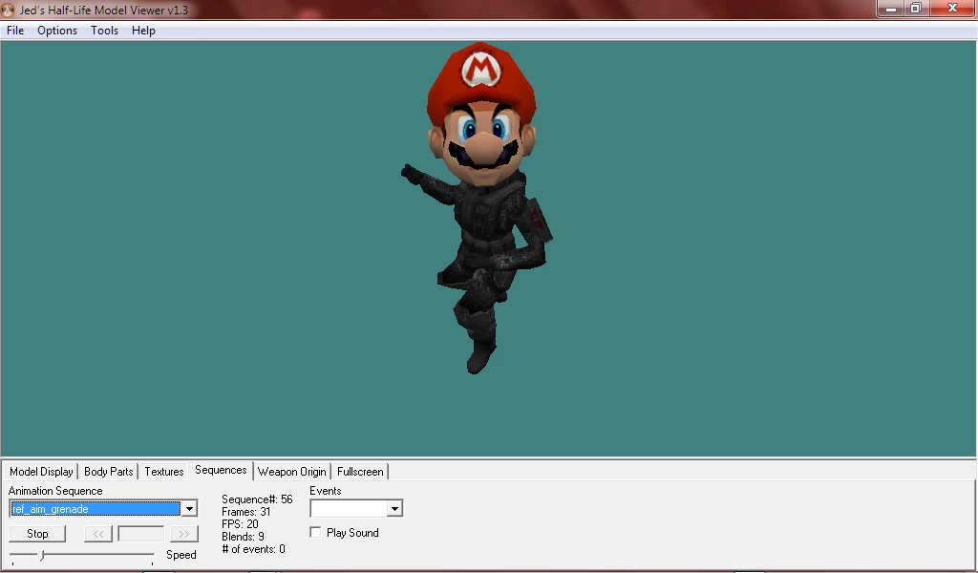Click the Half-Life app icon in title bar
Viewport: 978px width, 573px height.
(x=8, y=10)
